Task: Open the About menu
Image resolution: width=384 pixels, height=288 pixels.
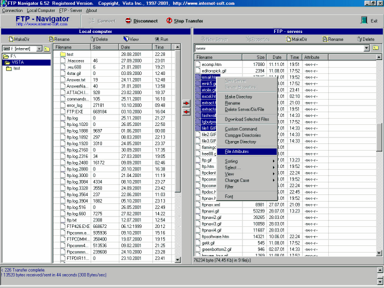Action: (91, 11)
